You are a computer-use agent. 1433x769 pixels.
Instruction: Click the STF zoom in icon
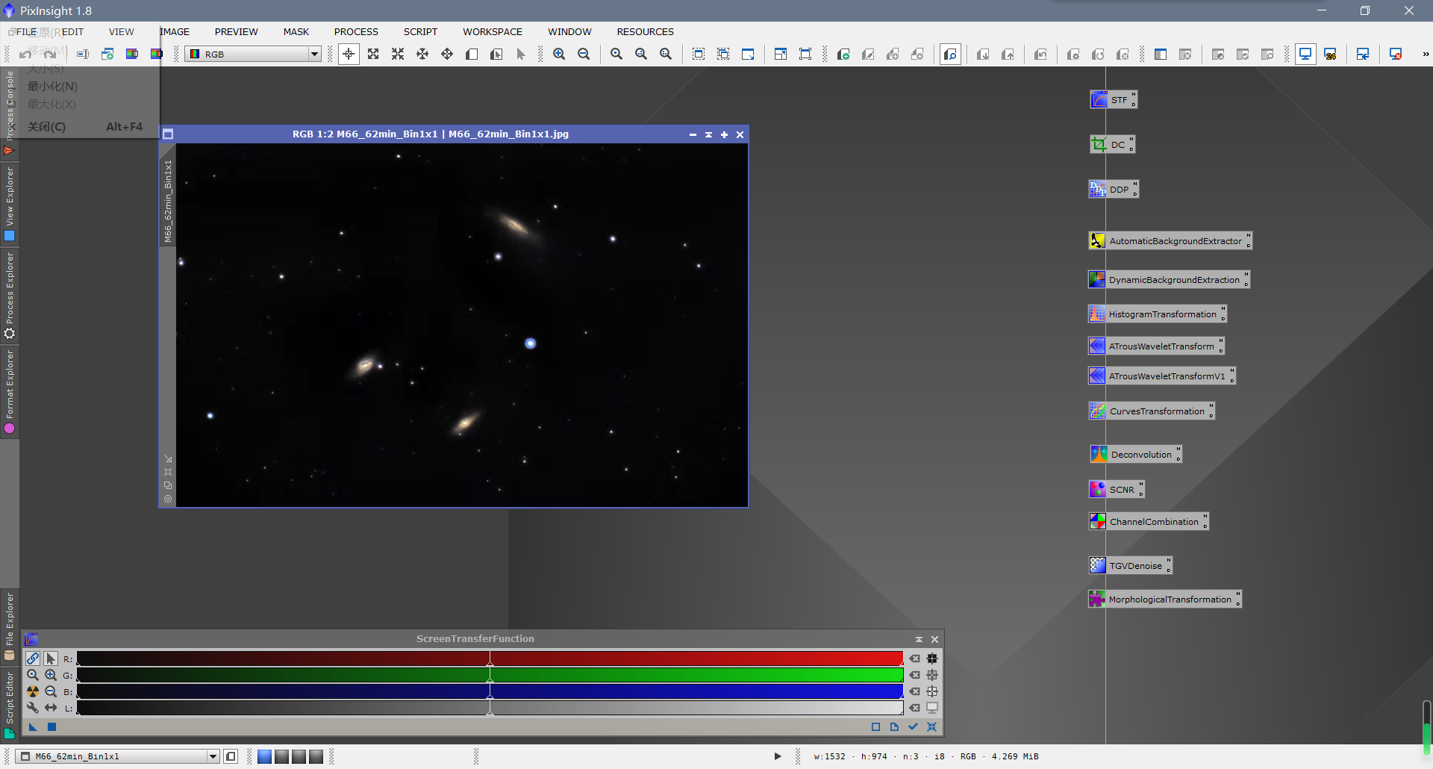pyautogui.click(x=51, y=675)
